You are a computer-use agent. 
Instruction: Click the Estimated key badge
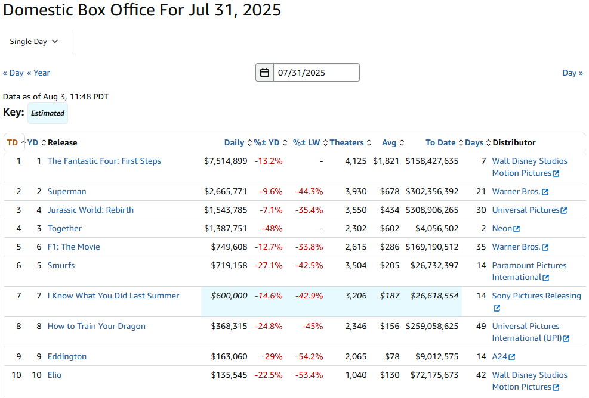point(48,113)
